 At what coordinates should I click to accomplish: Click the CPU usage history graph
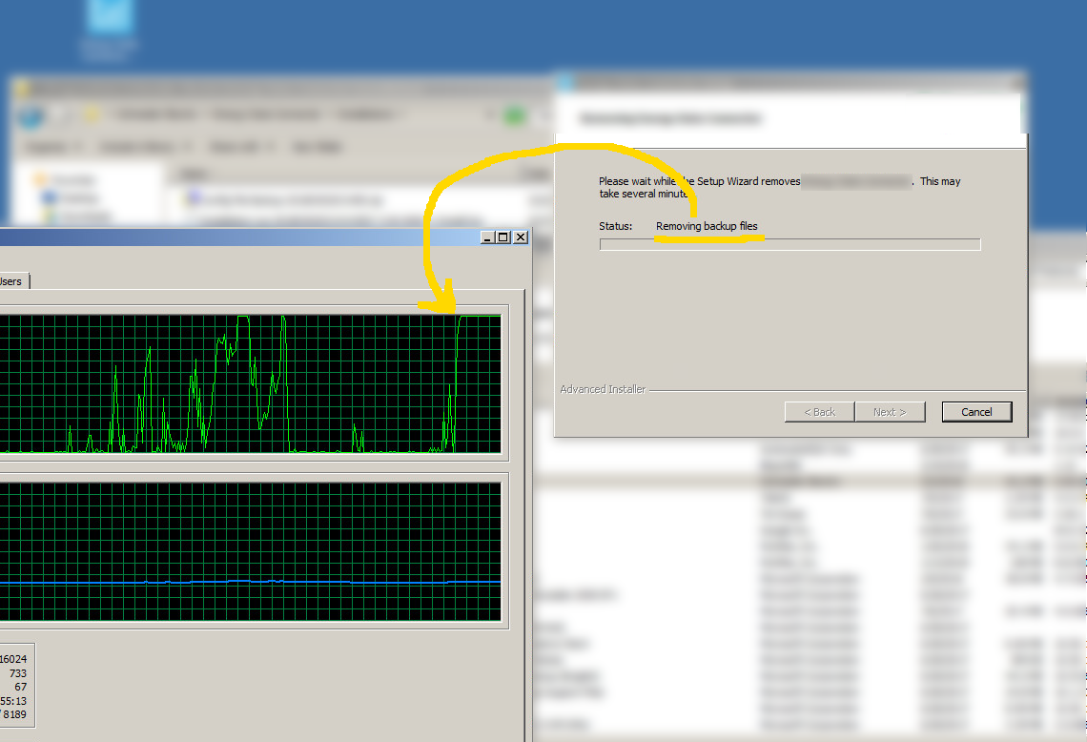[250, 383]
